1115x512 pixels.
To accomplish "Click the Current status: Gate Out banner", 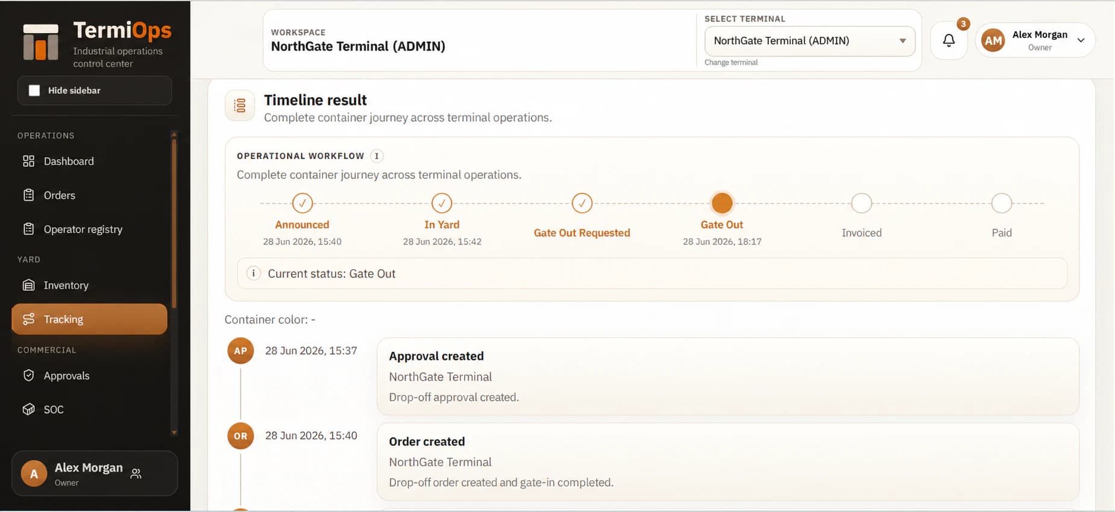I will tap(652, 273).
